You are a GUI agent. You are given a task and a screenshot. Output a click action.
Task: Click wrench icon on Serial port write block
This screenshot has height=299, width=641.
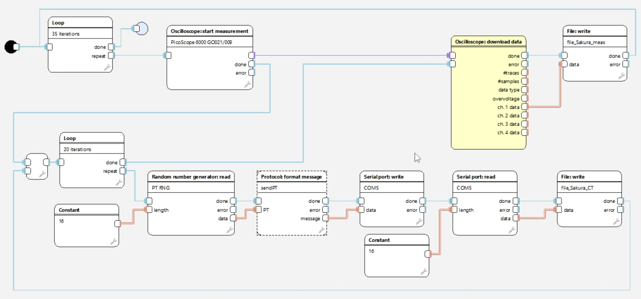pos(419,222)
